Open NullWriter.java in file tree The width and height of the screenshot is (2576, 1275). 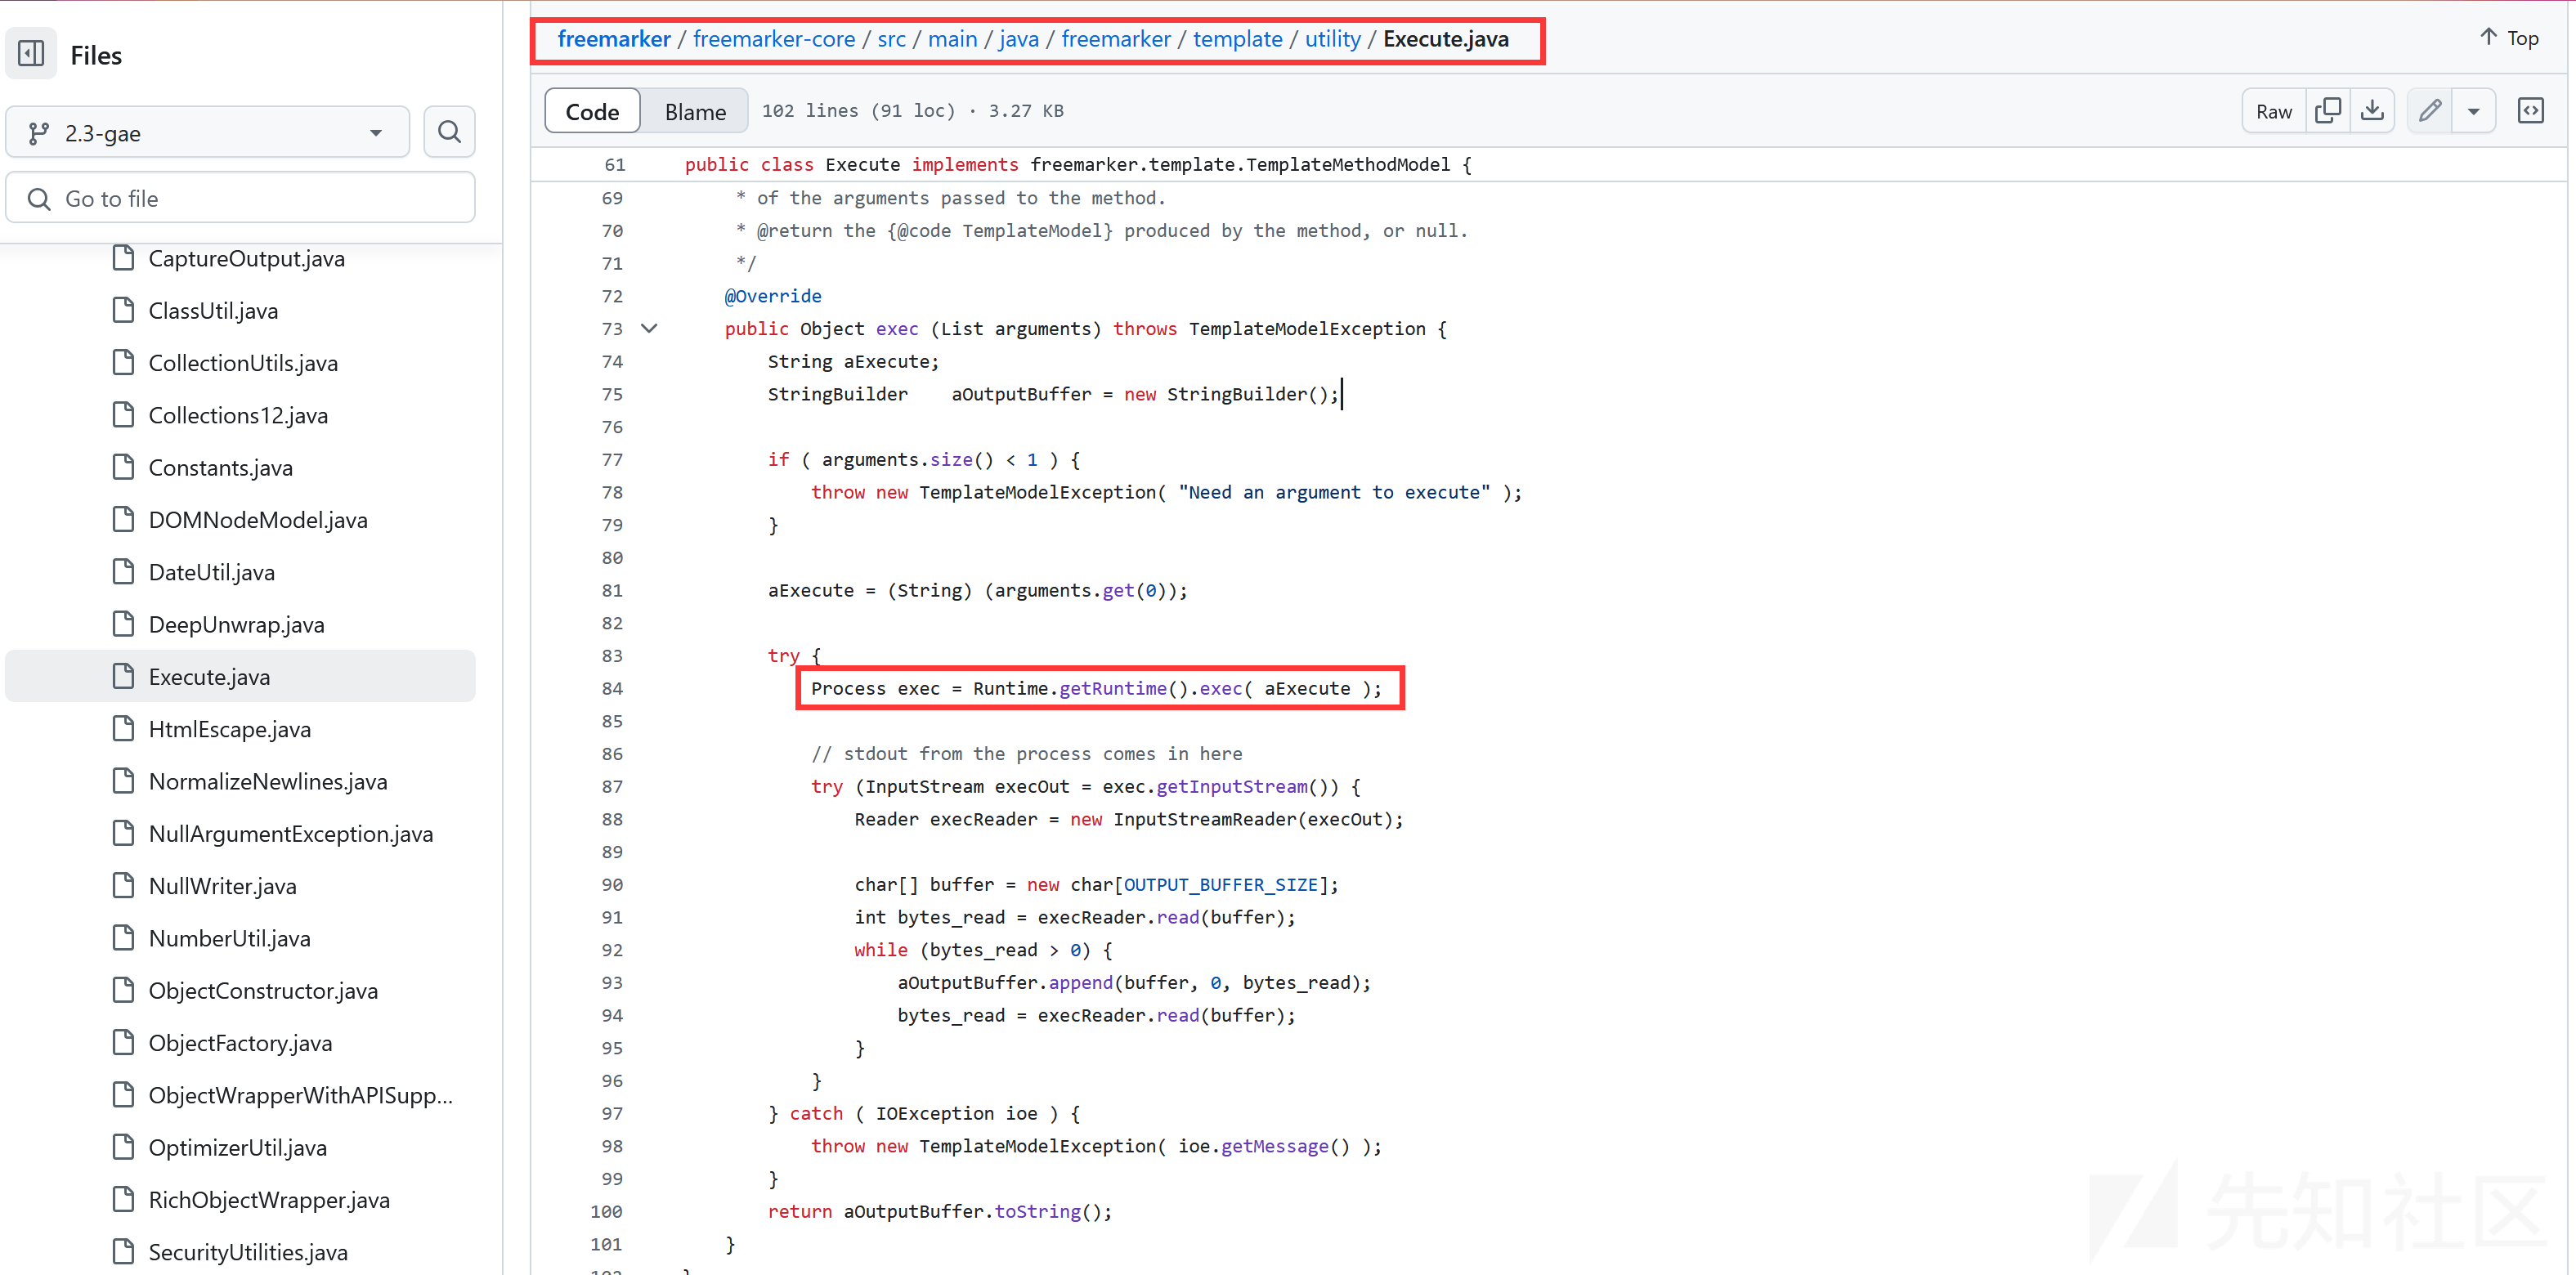tap(222, 886)
